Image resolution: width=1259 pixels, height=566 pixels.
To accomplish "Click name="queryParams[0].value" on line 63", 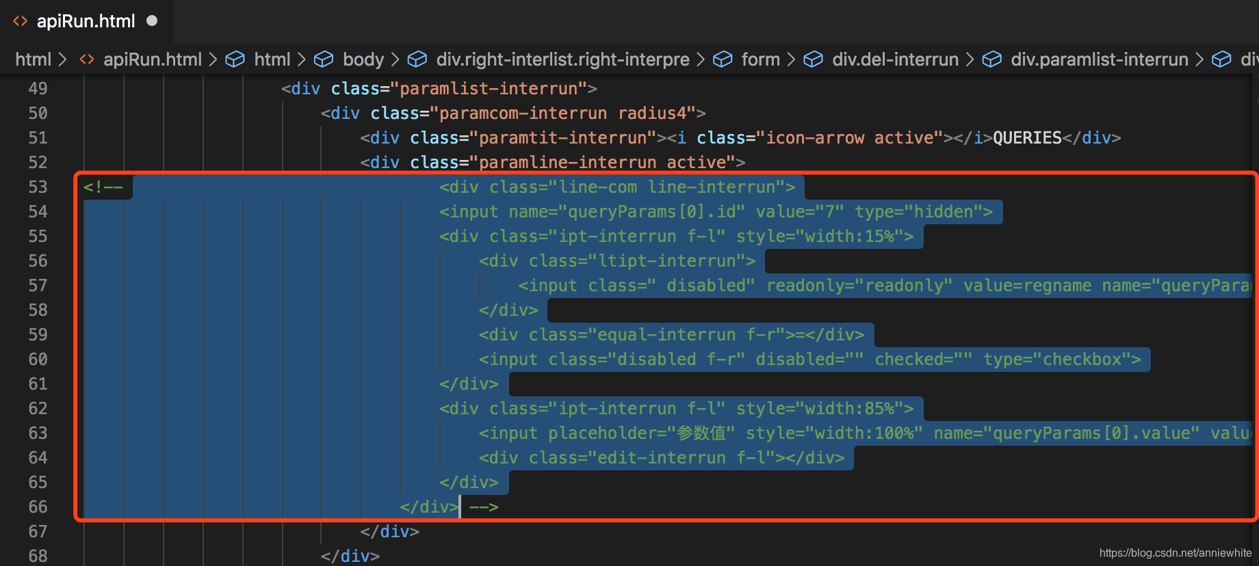I will point(1067,433).
